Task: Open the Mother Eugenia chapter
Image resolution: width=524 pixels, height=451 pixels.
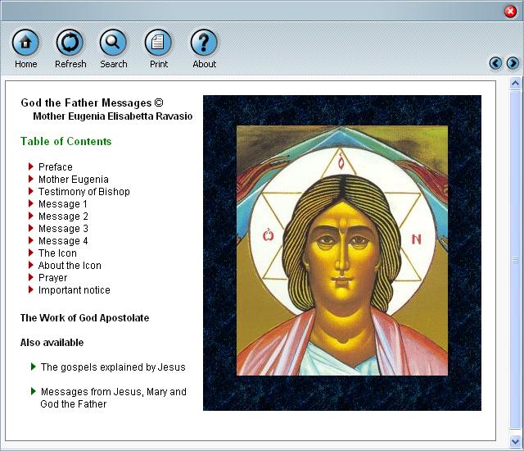Action: click(x=74, y=180)
